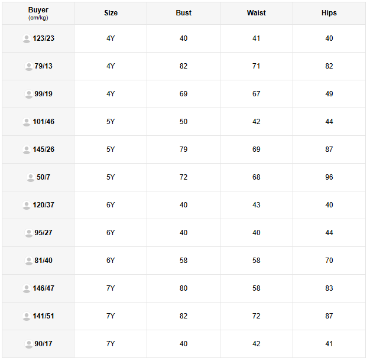Click avatar icon beside buyer 101/46
Screen dimensions: 370x361
coord(27,122)
